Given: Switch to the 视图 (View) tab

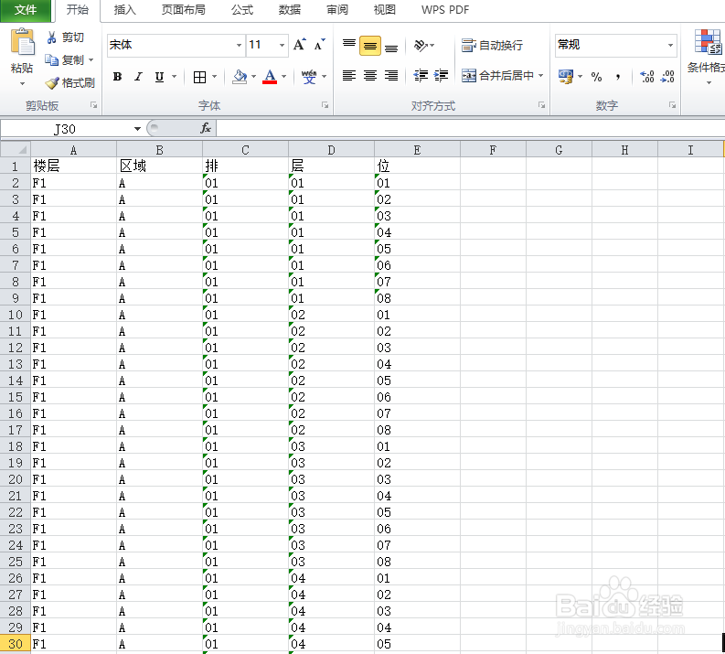Looking at the screenshot, I should click(385, 10).
